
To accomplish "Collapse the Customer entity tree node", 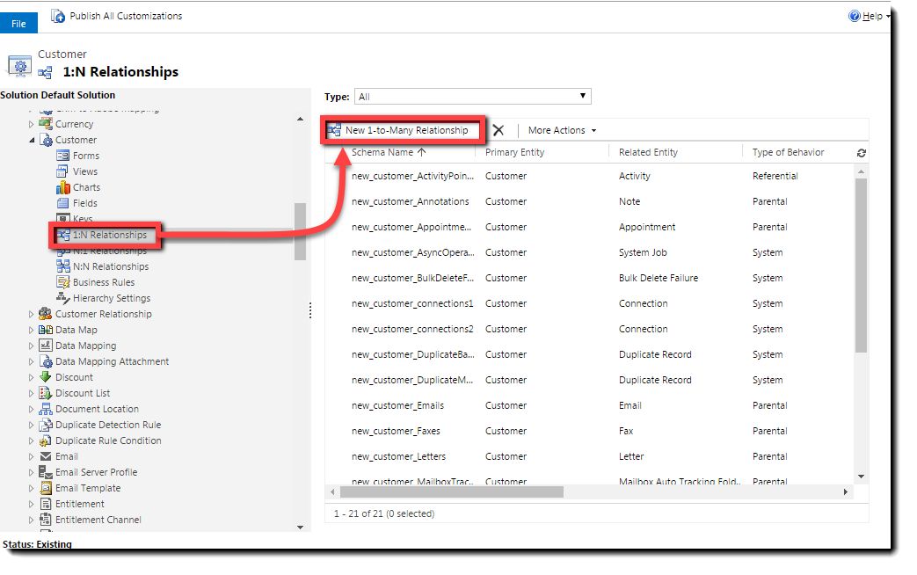I will tap(32, 140).
